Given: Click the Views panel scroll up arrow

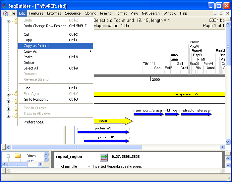Looking at the screenshot, I should (46, 154).
